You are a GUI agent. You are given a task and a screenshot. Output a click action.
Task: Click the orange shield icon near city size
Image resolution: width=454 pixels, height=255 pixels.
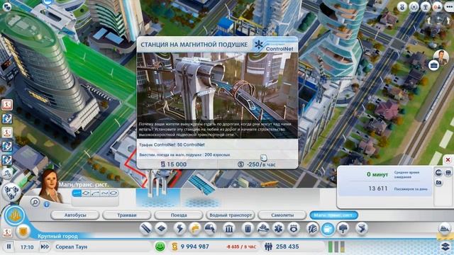point(23,232)
